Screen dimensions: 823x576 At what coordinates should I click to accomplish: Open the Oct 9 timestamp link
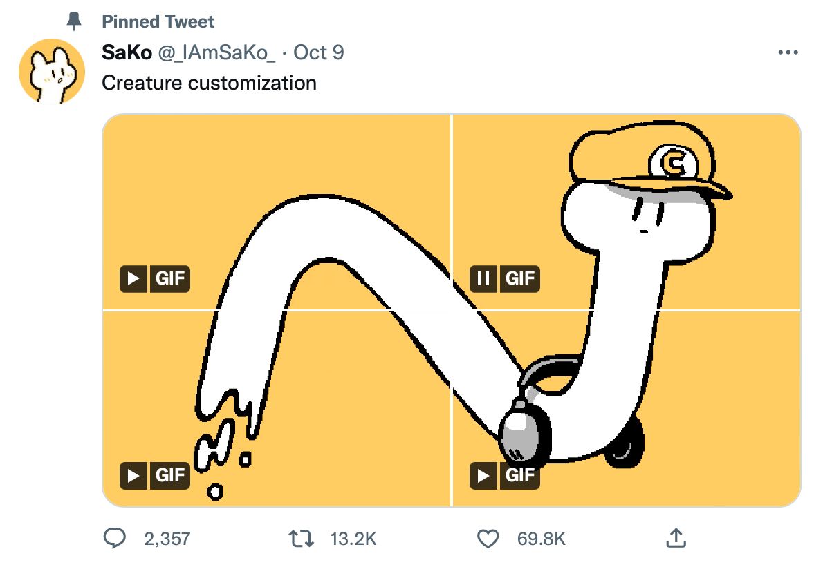tap(319, 52)
